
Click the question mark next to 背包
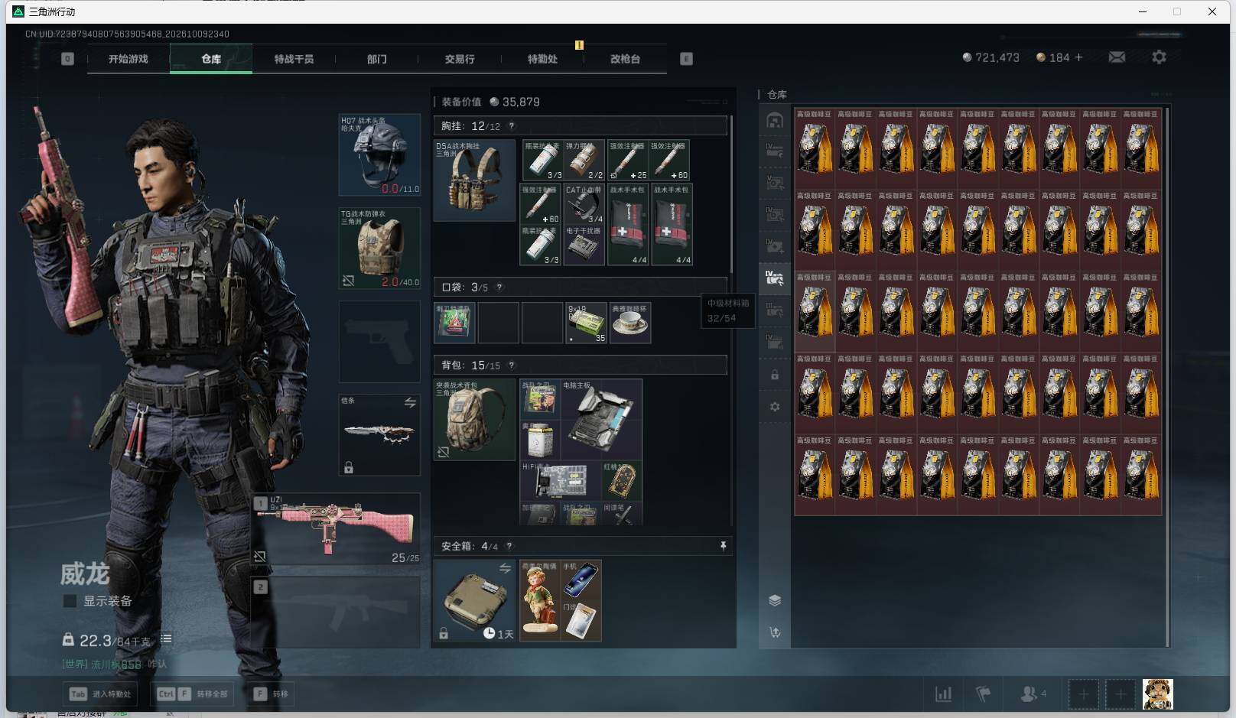coord(512,365)
